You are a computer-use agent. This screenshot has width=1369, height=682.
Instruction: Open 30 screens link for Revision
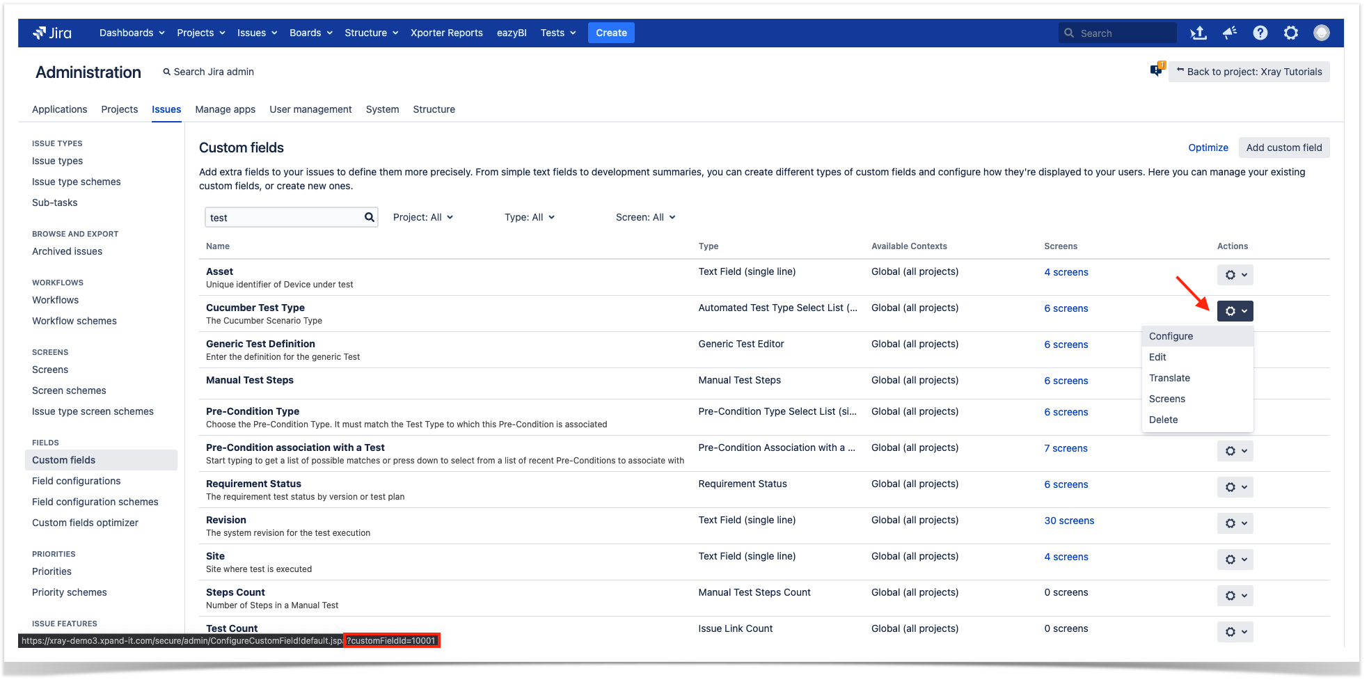click(1068, 521)
